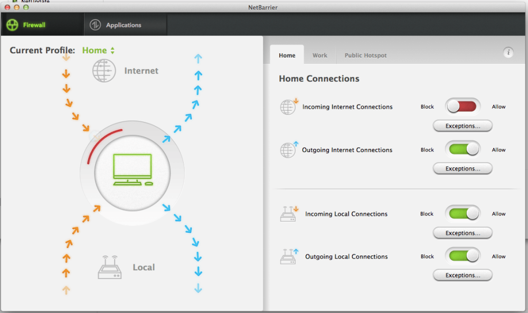Click the Outgoing Local Connections label

[346, 257]
